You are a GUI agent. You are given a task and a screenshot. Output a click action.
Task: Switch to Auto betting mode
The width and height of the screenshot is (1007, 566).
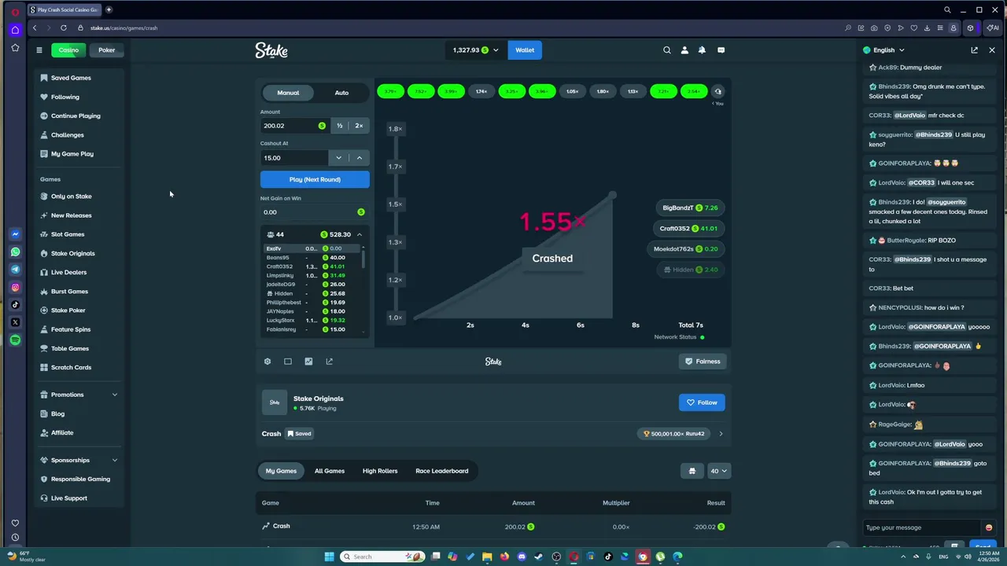(x=341, y=93)
